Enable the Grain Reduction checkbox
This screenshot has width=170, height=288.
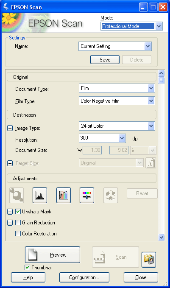[x=18, y=223]
